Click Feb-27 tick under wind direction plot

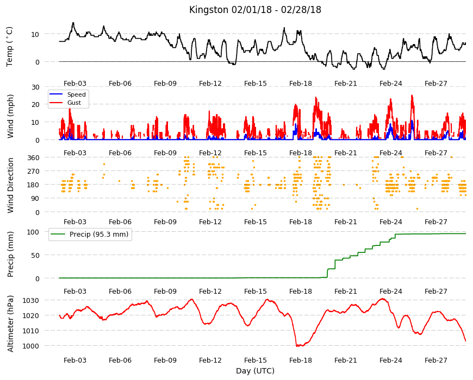pos(436,221)
